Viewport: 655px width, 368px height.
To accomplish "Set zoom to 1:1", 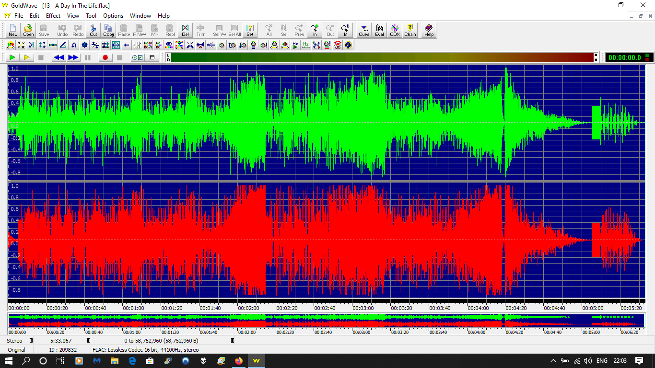I will pyautogui.click(x=345, y=31).
